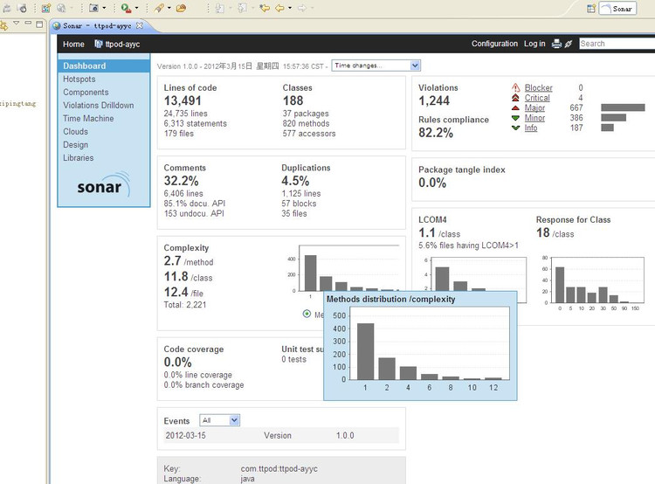
Task: Click the Methods distribution complexity chart popup
Action: 420,346
